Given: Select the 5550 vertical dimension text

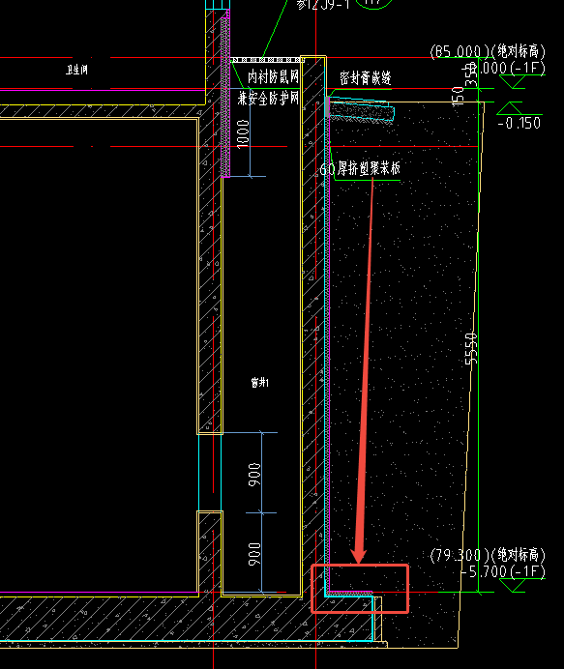Looking at the screenshot, I should coord(470,349).
